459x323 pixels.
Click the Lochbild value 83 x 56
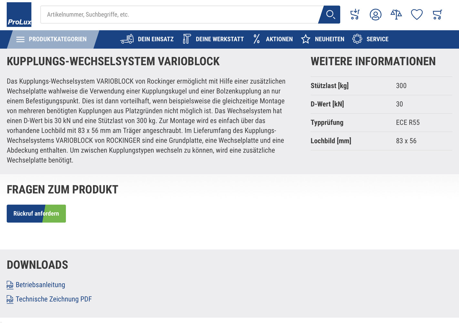(406, 141)
